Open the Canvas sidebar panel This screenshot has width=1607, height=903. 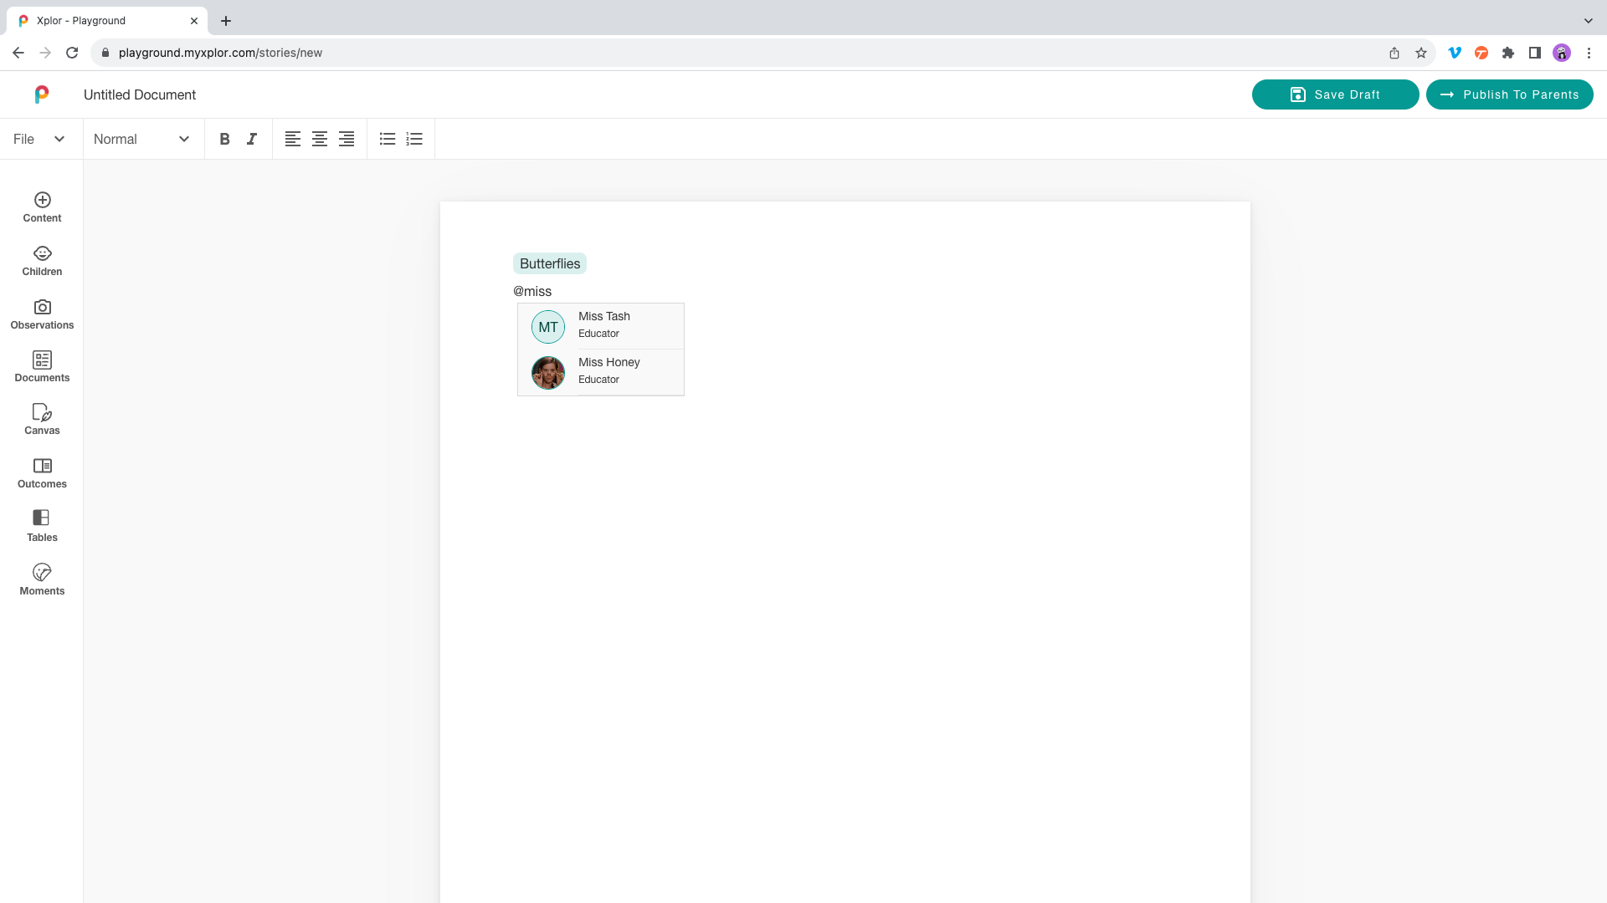42,420
